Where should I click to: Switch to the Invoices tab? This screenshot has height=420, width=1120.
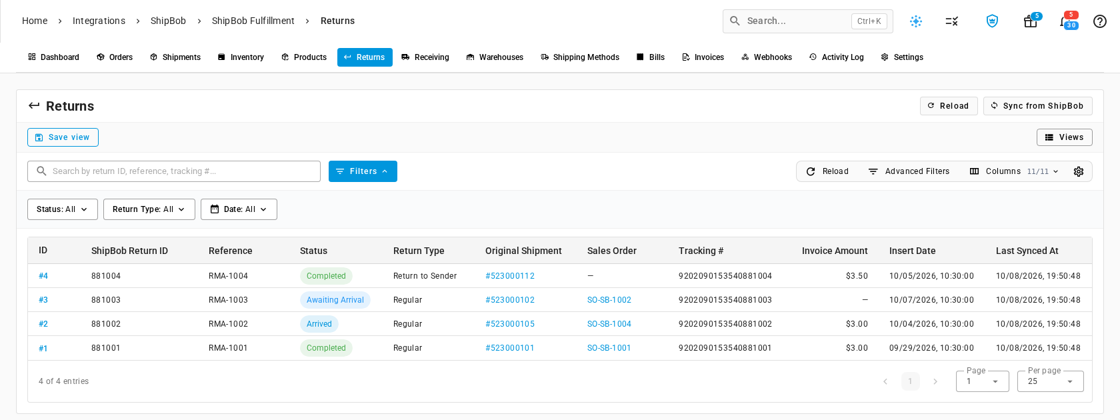click(x=703, y=57)
